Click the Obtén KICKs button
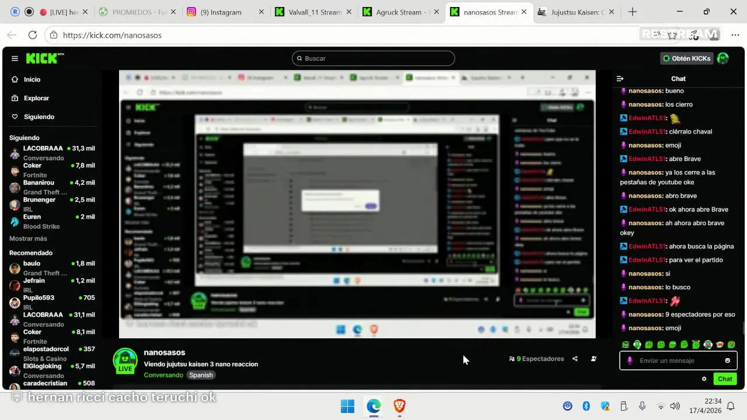 pos(686,58)
